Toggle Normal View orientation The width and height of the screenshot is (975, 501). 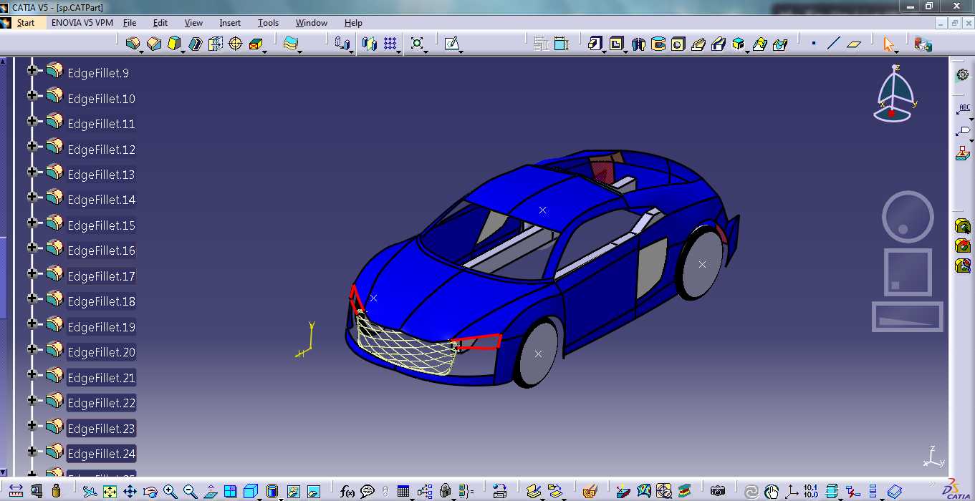pos(210,491)
